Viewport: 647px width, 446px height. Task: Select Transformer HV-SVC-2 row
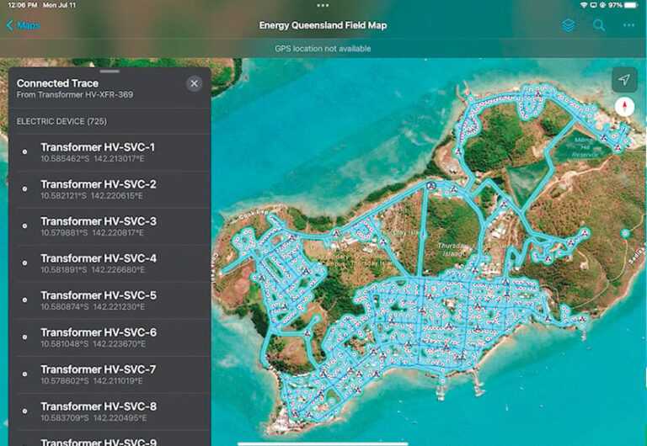[110, 189]
